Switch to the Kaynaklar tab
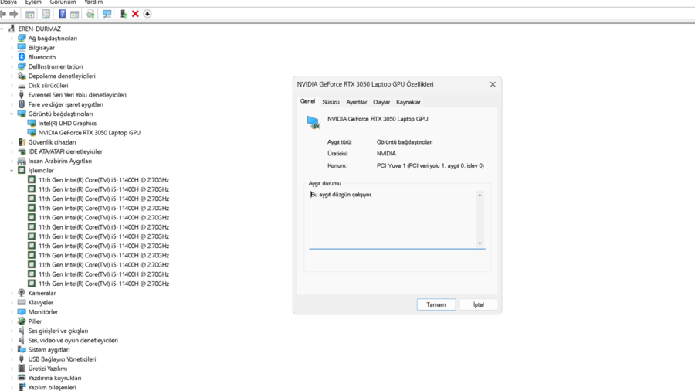This screenshot has height=391, width=695. (409, 102)
